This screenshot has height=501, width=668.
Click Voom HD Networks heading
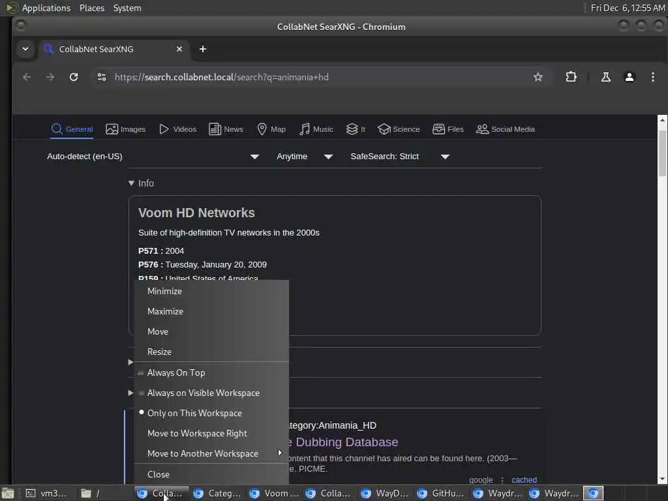(196, 213)
